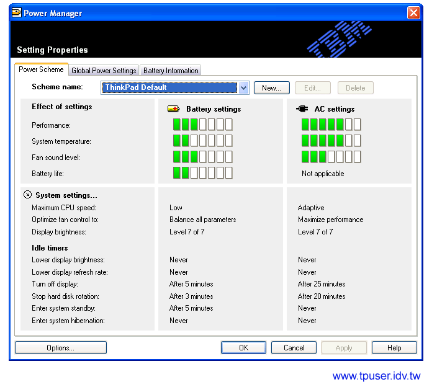Click the battery icon beside Battery settings
The height and width of the screenshot is (382, 437).
[x=174, y=109]
